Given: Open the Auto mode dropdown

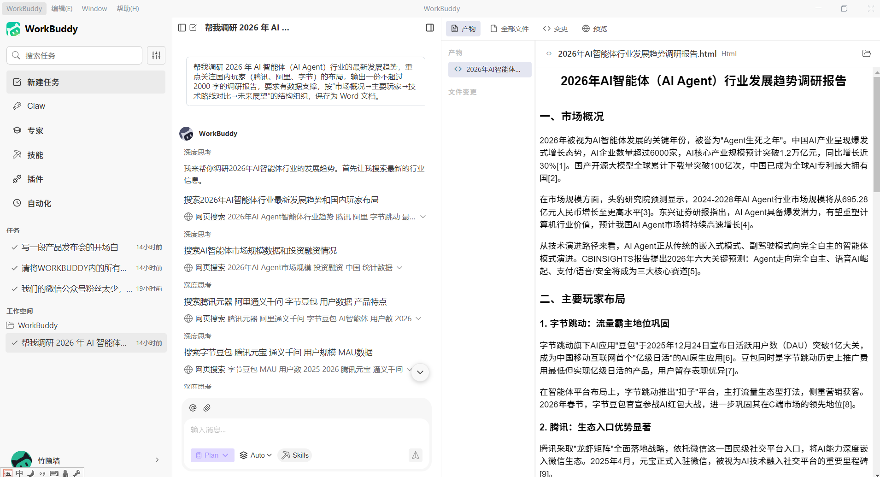Looking at the screenshot, I should 256,455.
